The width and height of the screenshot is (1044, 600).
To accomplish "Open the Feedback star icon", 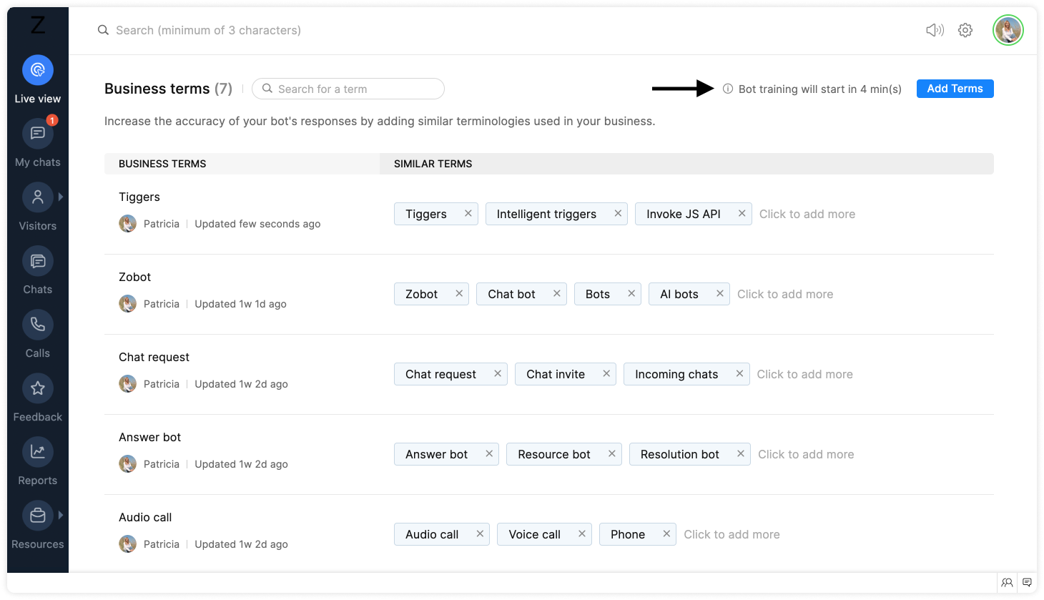I will [x=38, y=388].
